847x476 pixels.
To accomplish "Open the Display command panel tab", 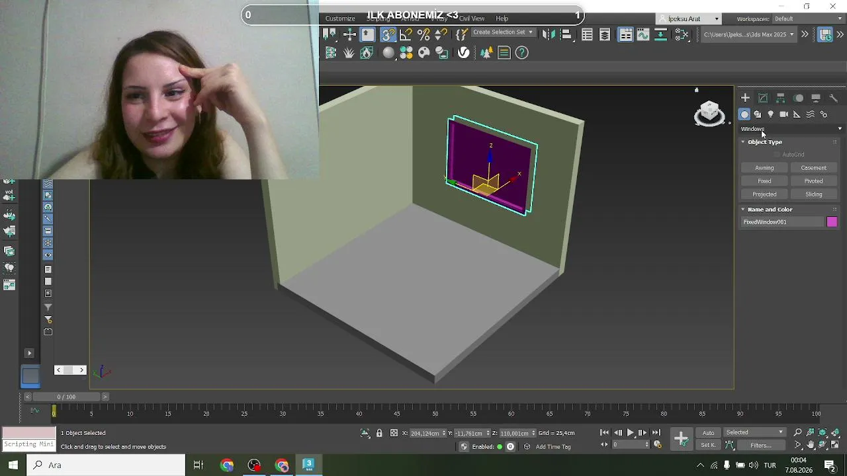I will click(816, 98).
